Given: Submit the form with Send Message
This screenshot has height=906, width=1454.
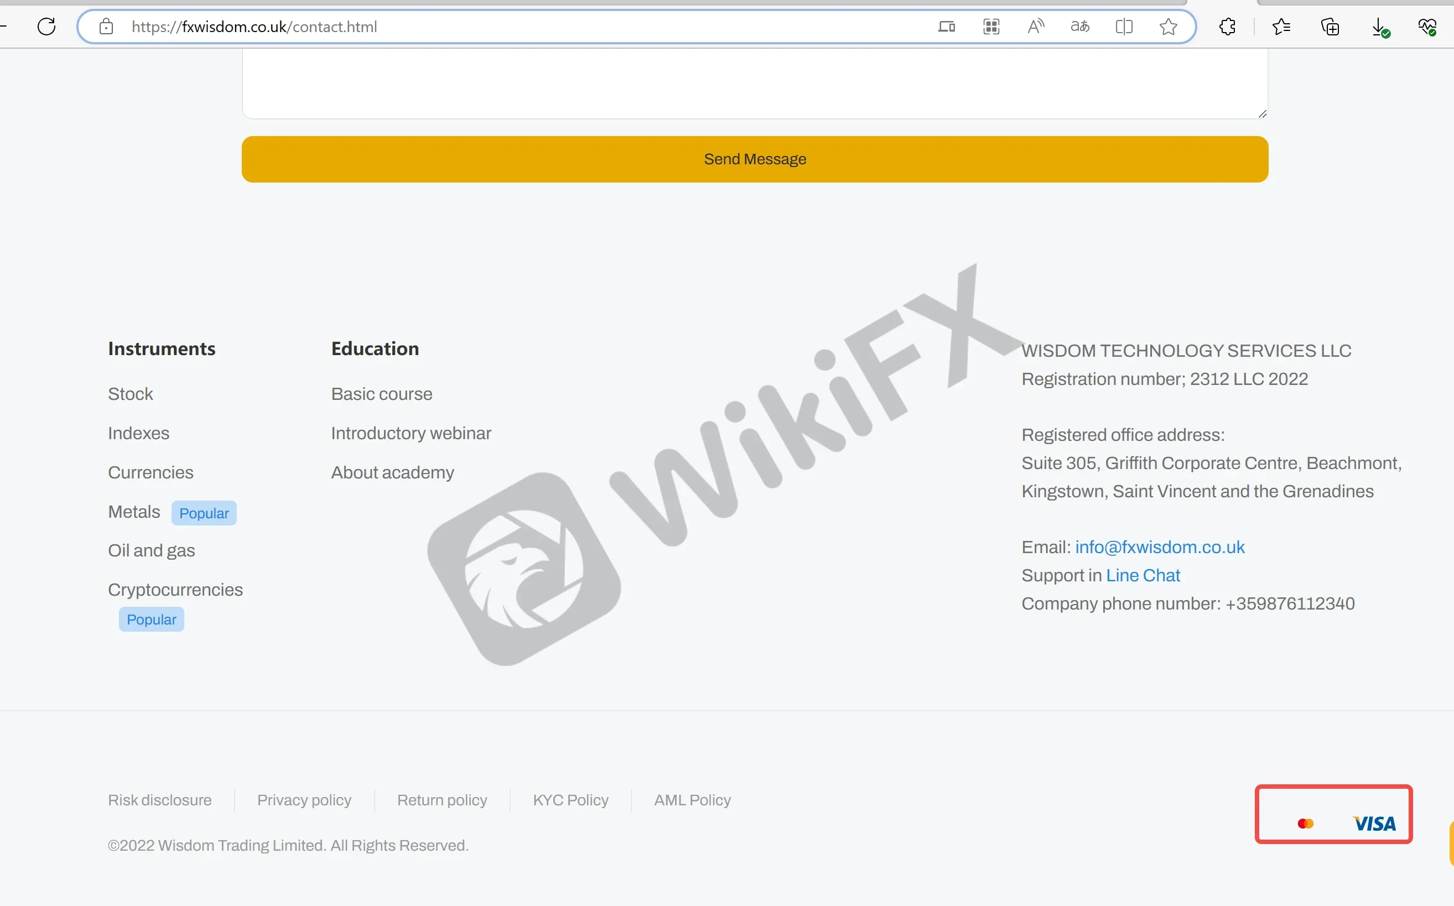Looking at the screenshot, I should pyautogui.click(x=755, y=159).
